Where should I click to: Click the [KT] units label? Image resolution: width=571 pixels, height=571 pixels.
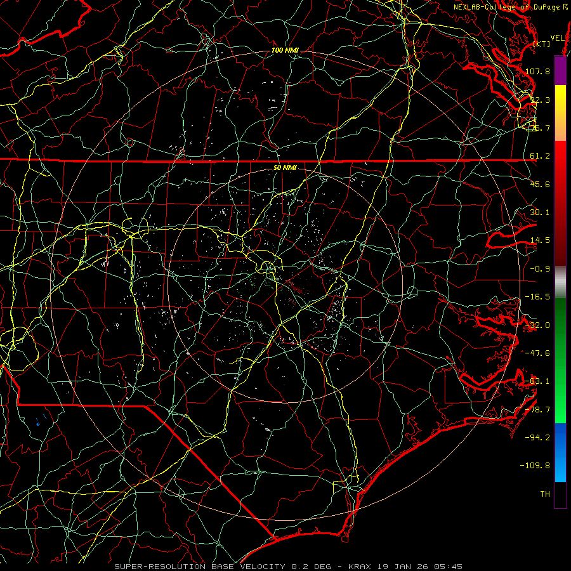click(x=542, y=44)
